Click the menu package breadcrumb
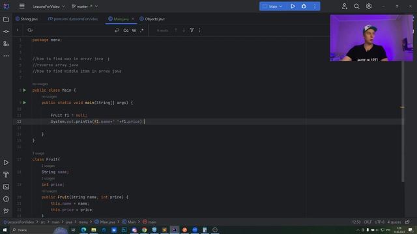Screen dimensions: 417x234 tap(83, 222)
